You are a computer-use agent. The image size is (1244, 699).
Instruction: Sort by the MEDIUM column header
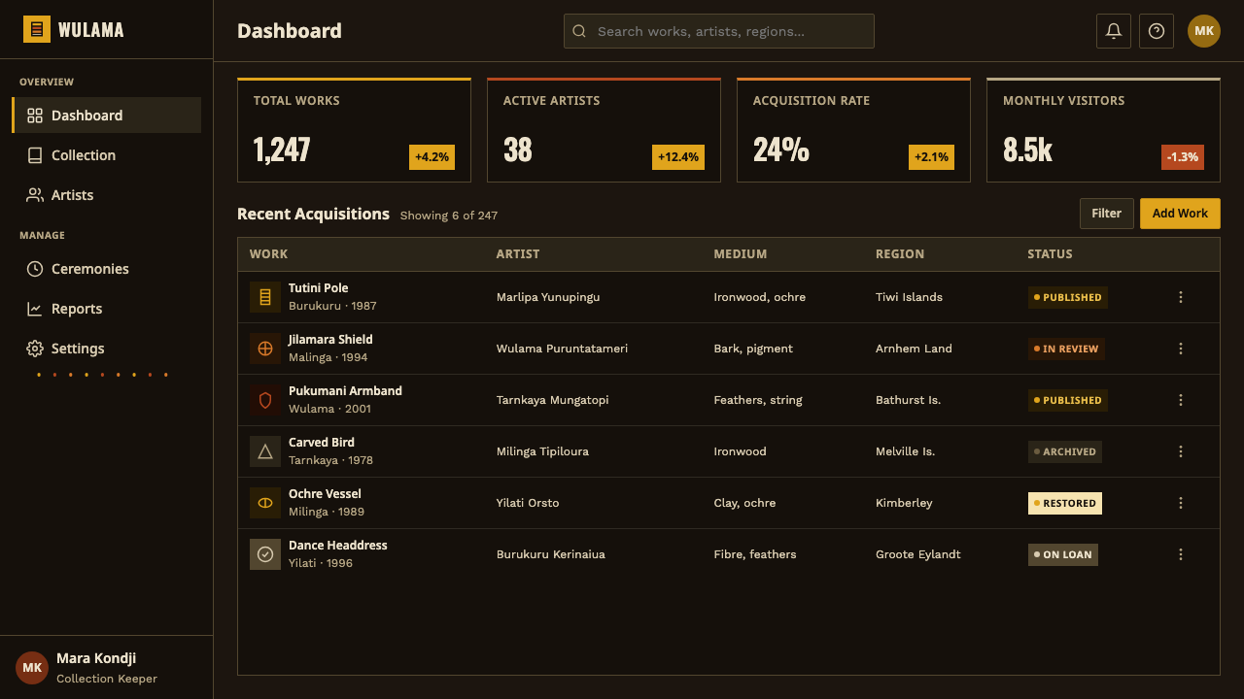click(741, 254)
